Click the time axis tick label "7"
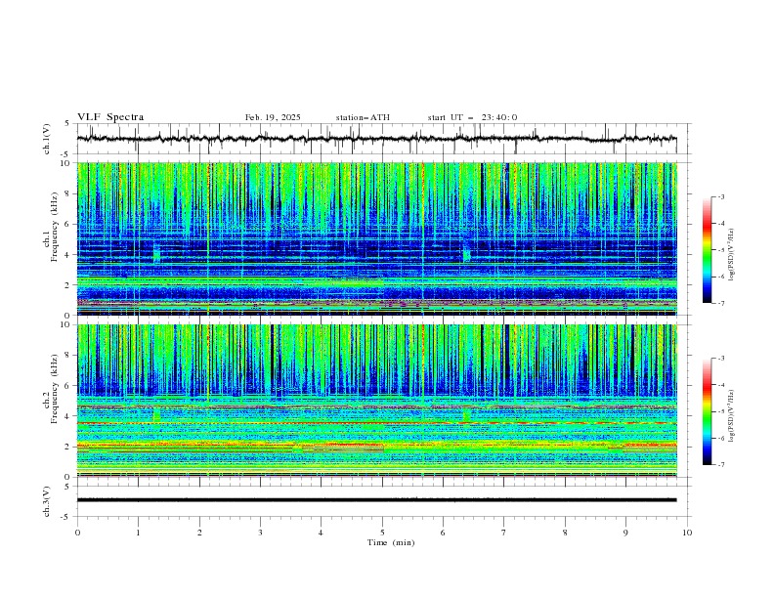This screenshot has width=774, height=598. [x=504, y=533]
